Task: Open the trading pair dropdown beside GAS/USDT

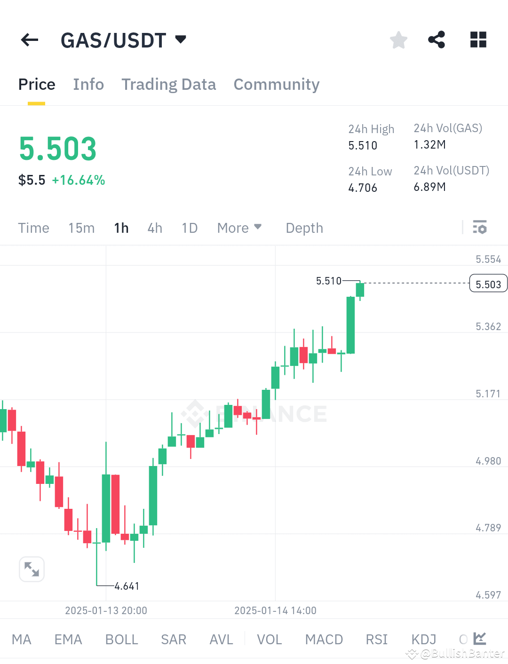Action: pyautogui.click(x=181, y=40)
